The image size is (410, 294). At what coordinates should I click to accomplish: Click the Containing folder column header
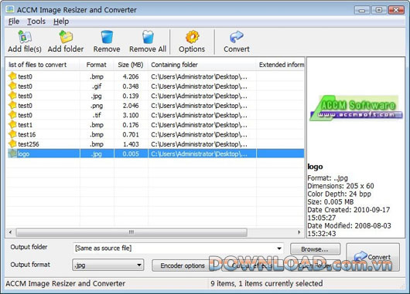click(202, 65)
